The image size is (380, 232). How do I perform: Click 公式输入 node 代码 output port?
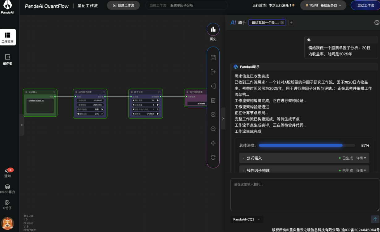click(x=55, y=97)
